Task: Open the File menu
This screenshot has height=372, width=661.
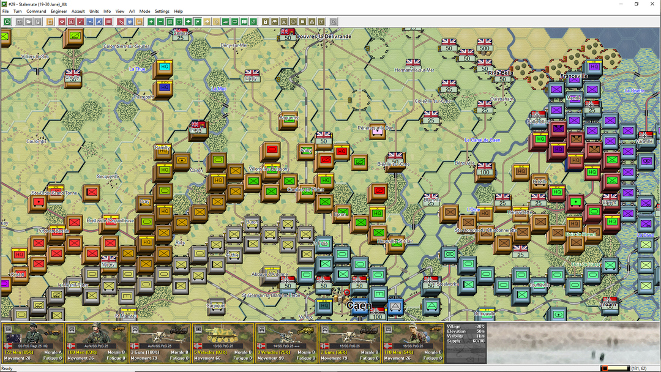Action: click(x=6, y=12)
